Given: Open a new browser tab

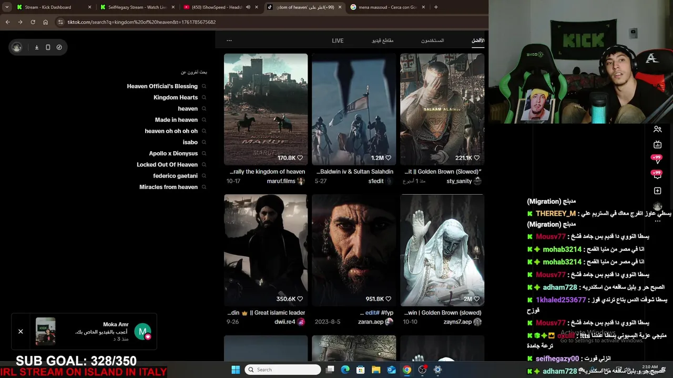Looking at the screenshot, I should (436, 7).
